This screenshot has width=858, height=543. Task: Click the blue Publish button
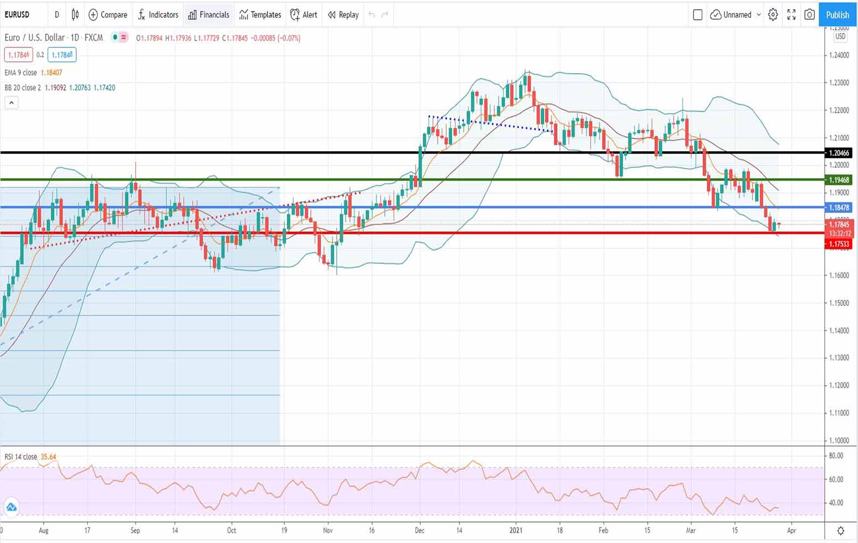[837, 15]
